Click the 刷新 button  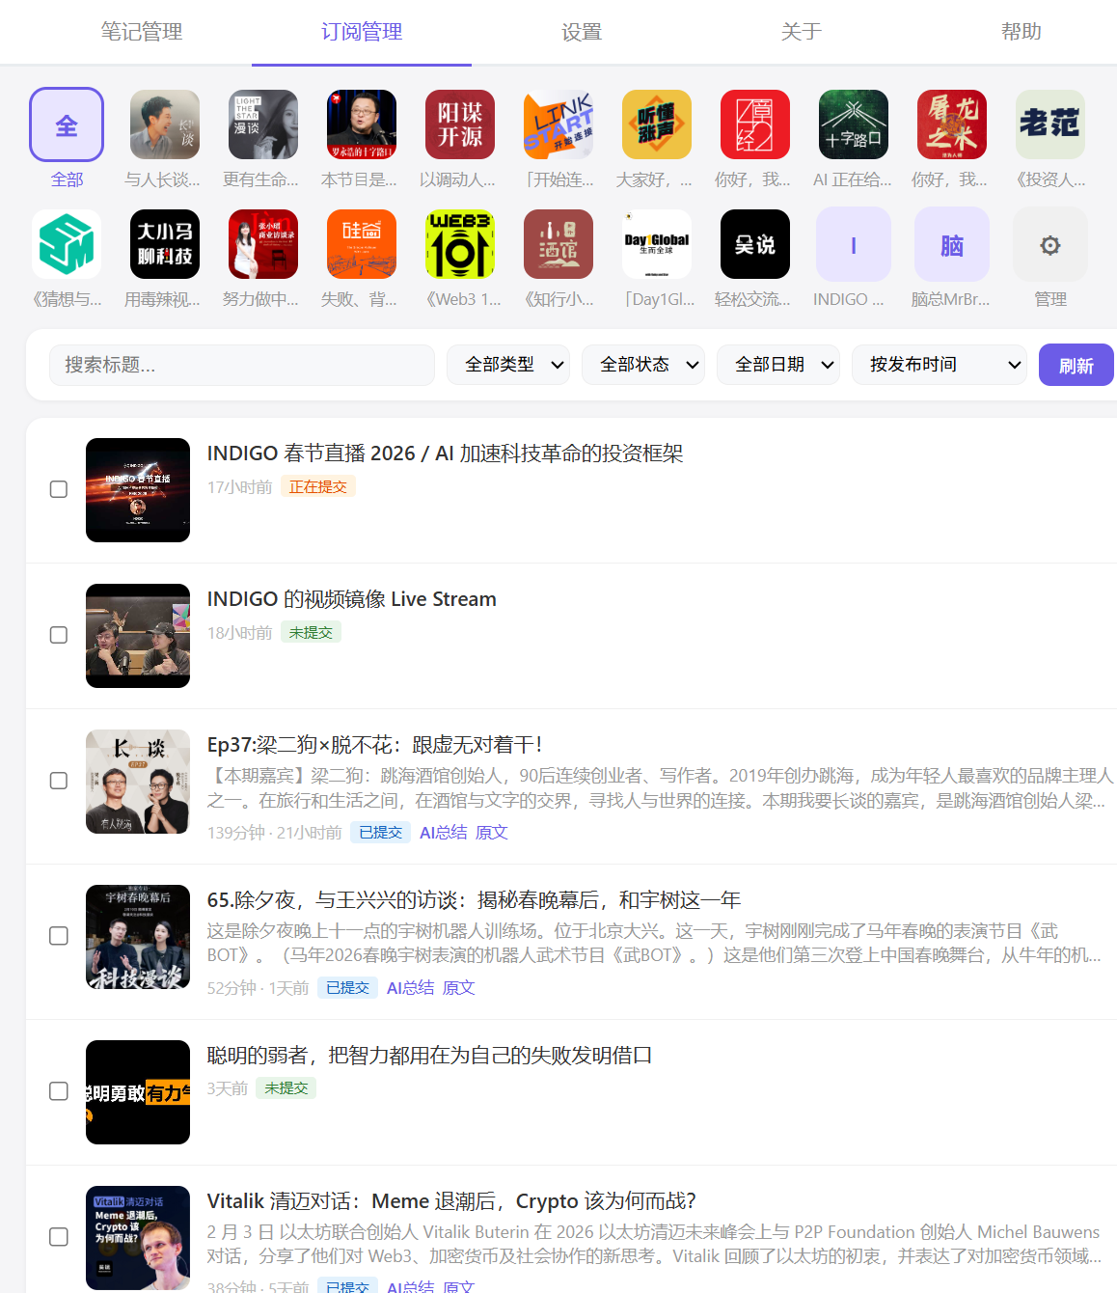point(1076,365)
